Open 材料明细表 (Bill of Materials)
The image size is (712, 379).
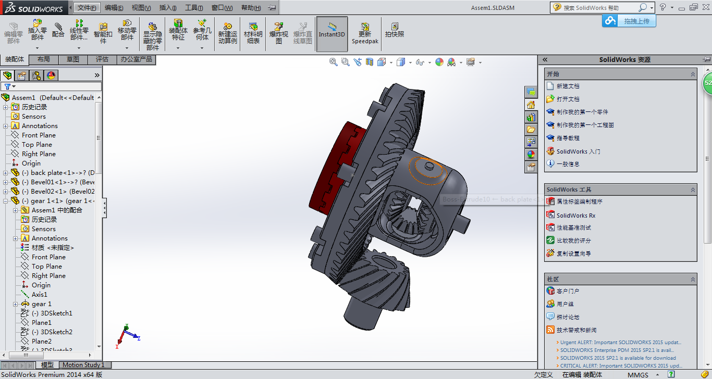(253, 33)
